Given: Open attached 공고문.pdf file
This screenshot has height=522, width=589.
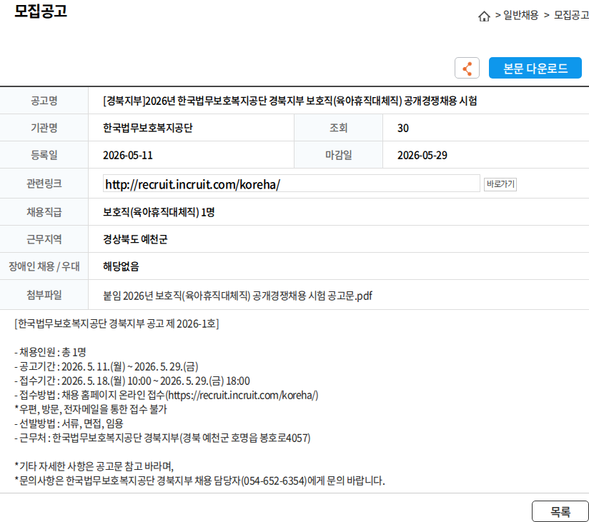Looking at the screenshot, I should [x=237, y=296].
